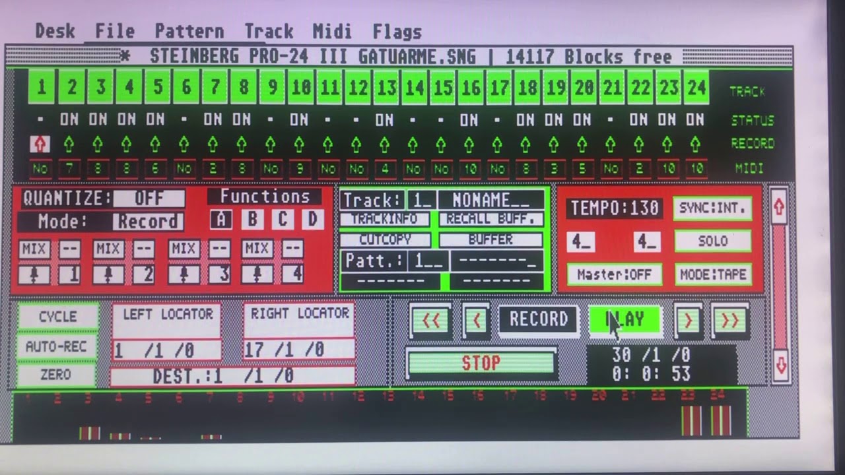Select the track 17 number button
The height and width of the screenshot is (475, 845).
tap(499, 88)
